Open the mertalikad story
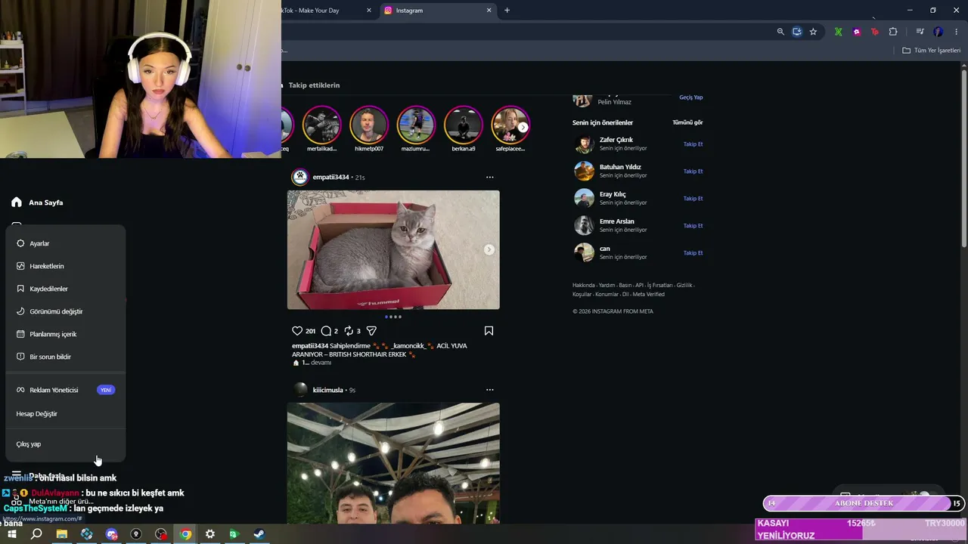 click(x=321, y=125)
